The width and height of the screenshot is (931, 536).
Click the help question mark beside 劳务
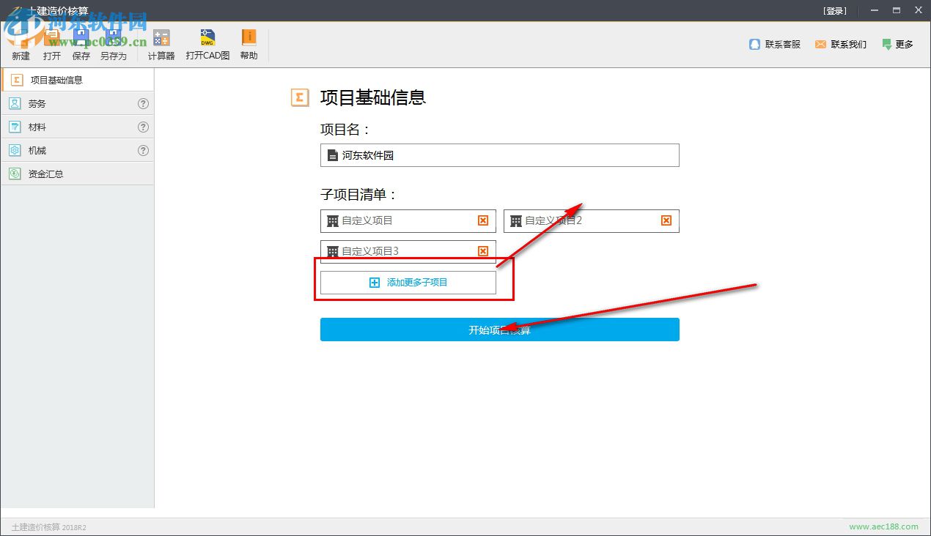coord(143,104)
